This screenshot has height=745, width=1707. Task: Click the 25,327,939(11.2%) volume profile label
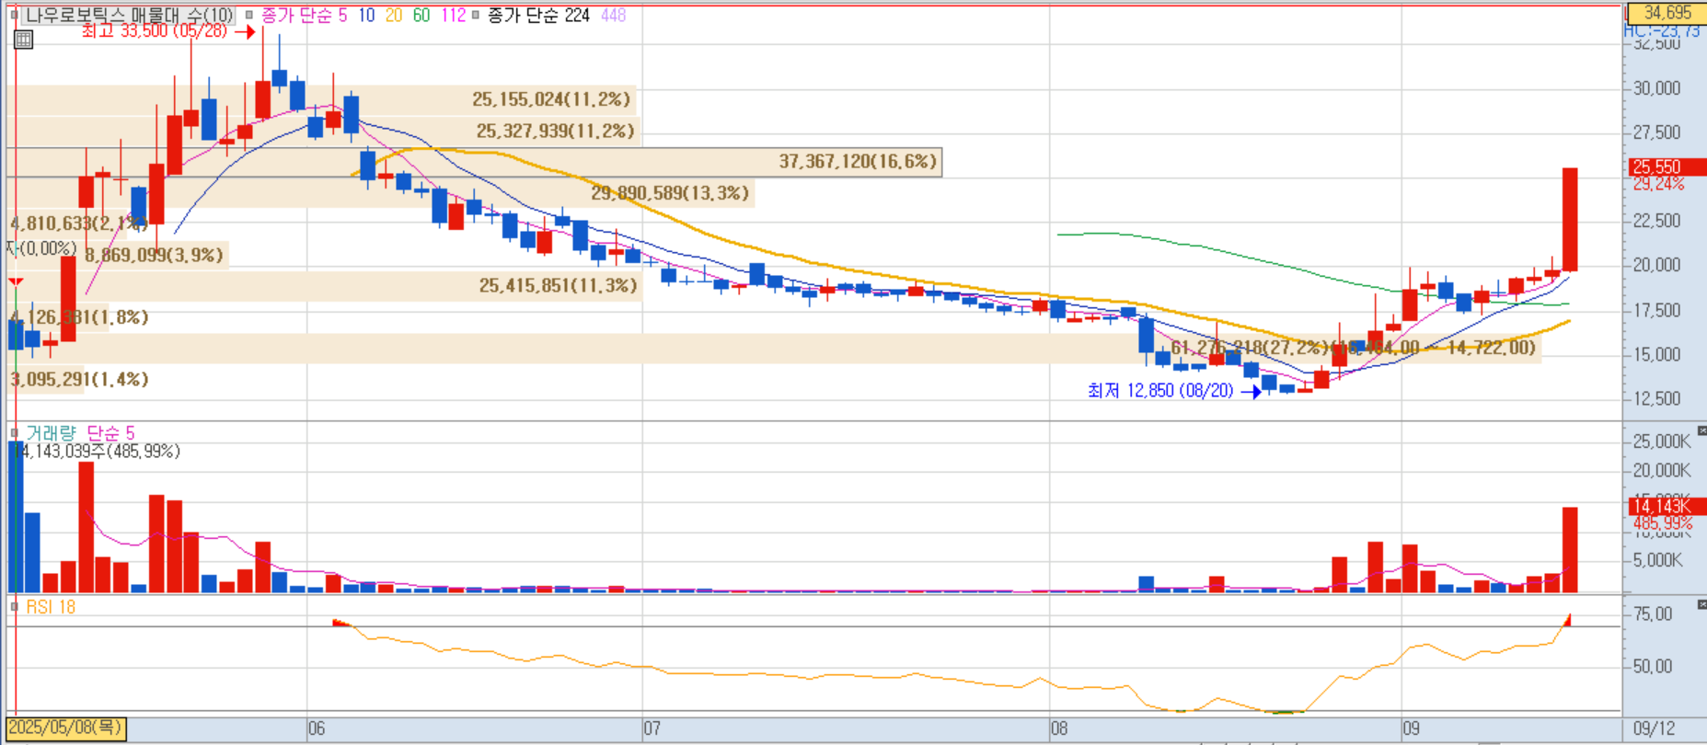tap(555, 131)
